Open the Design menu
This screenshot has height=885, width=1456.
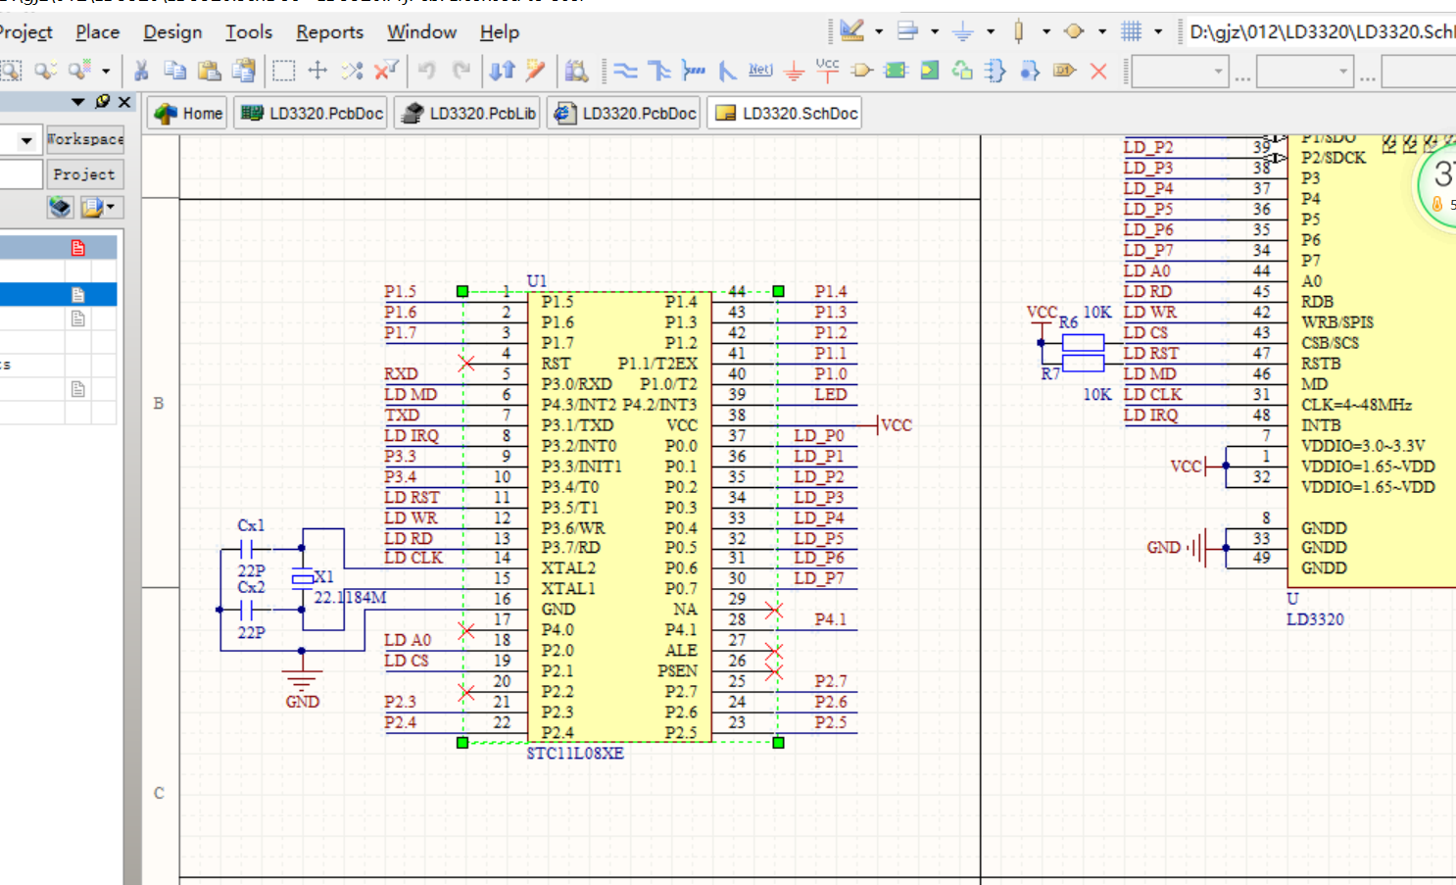point(172,32)
